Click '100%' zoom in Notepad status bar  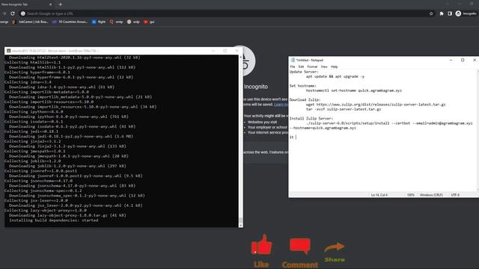pyautogui.click(x=411, y=194)
